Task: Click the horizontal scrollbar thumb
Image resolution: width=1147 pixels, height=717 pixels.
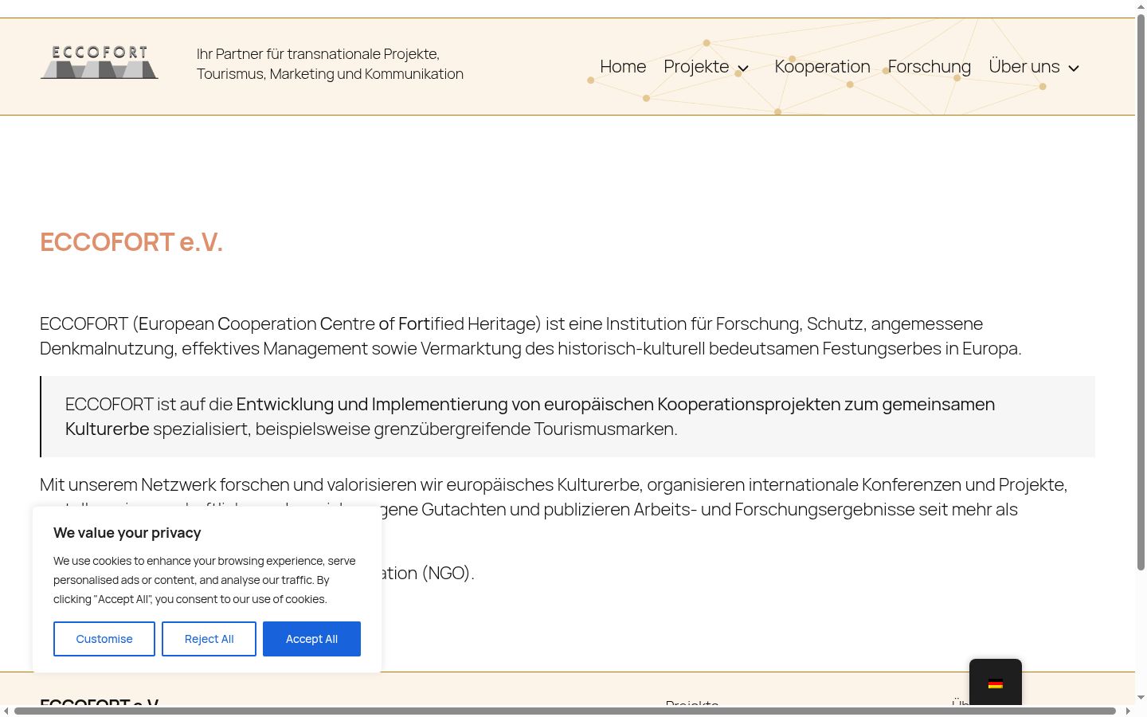Action: coord(565,711)
